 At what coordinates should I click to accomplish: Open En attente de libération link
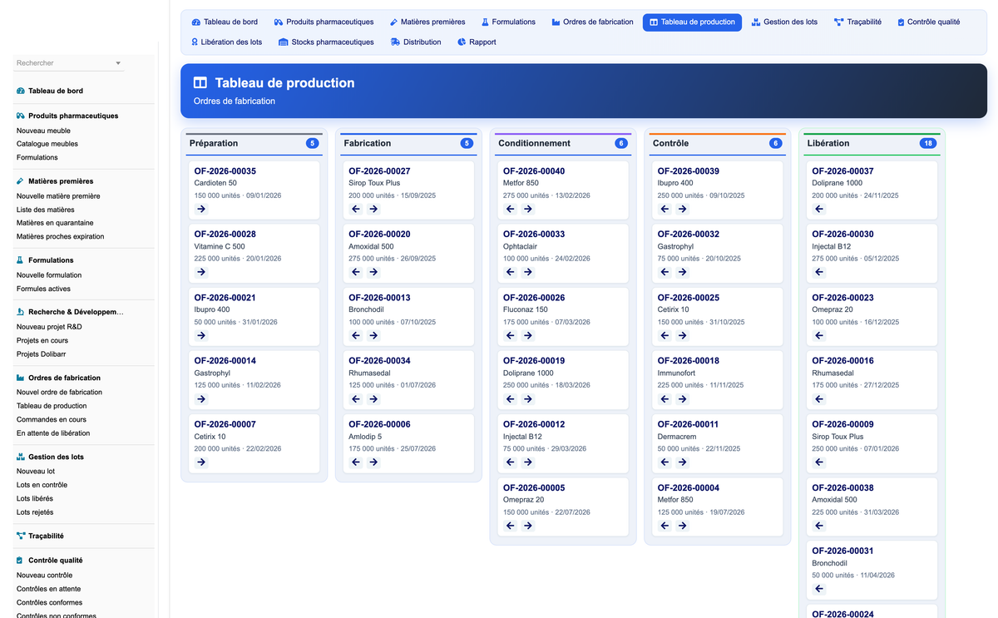[53, 433]
